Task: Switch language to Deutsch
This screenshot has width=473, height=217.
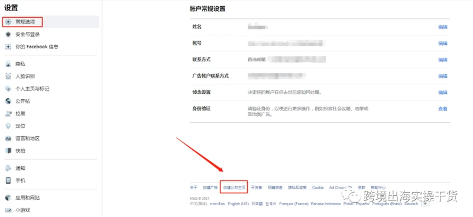Action: coord(412,204)
